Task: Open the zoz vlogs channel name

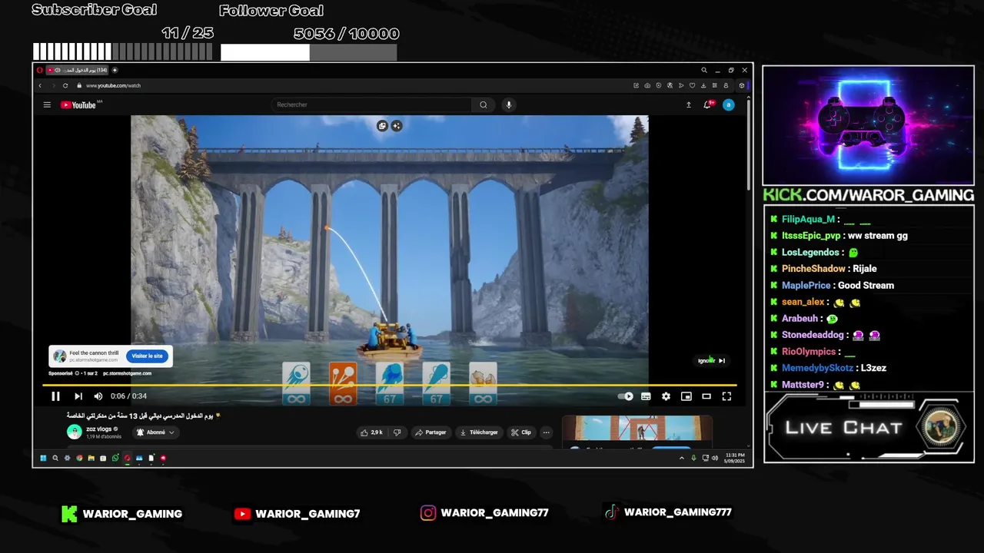Action: point(101,429)
